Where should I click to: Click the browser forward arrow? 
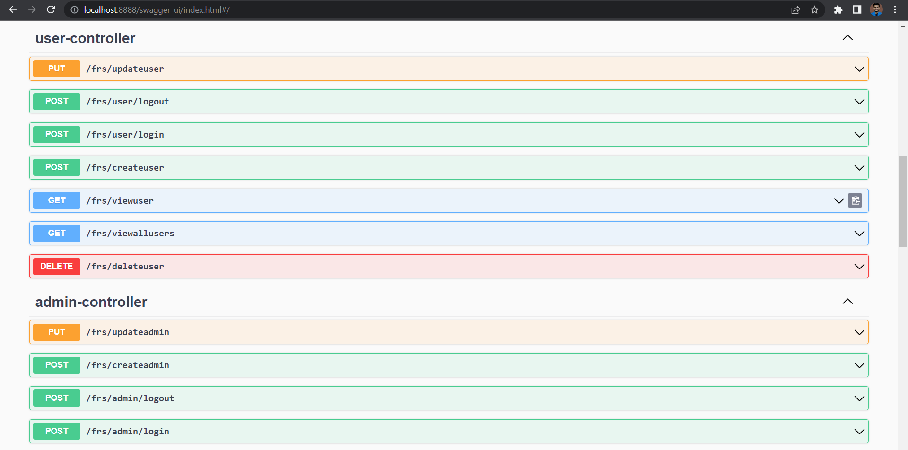click(x=32, y=9)
